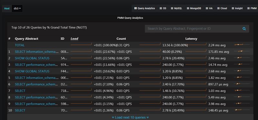Click query ID 59B... cell
This screenshot has height=120, width=258.
coord(64,104)
